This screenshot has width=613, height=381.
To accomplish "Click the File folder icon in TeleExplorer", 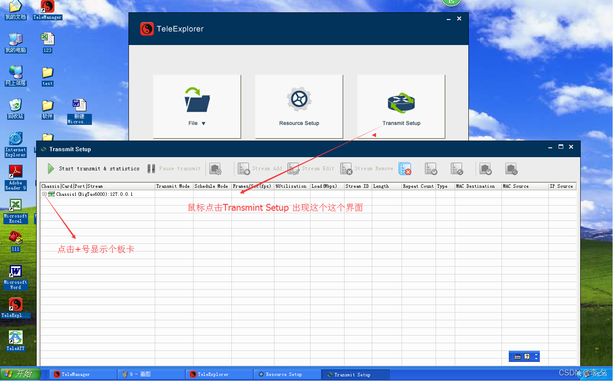I will (197, 100).
